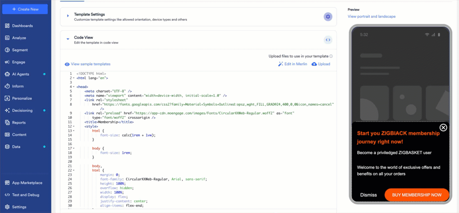Click Edit in Merlin link

click(x=296, y=64)
